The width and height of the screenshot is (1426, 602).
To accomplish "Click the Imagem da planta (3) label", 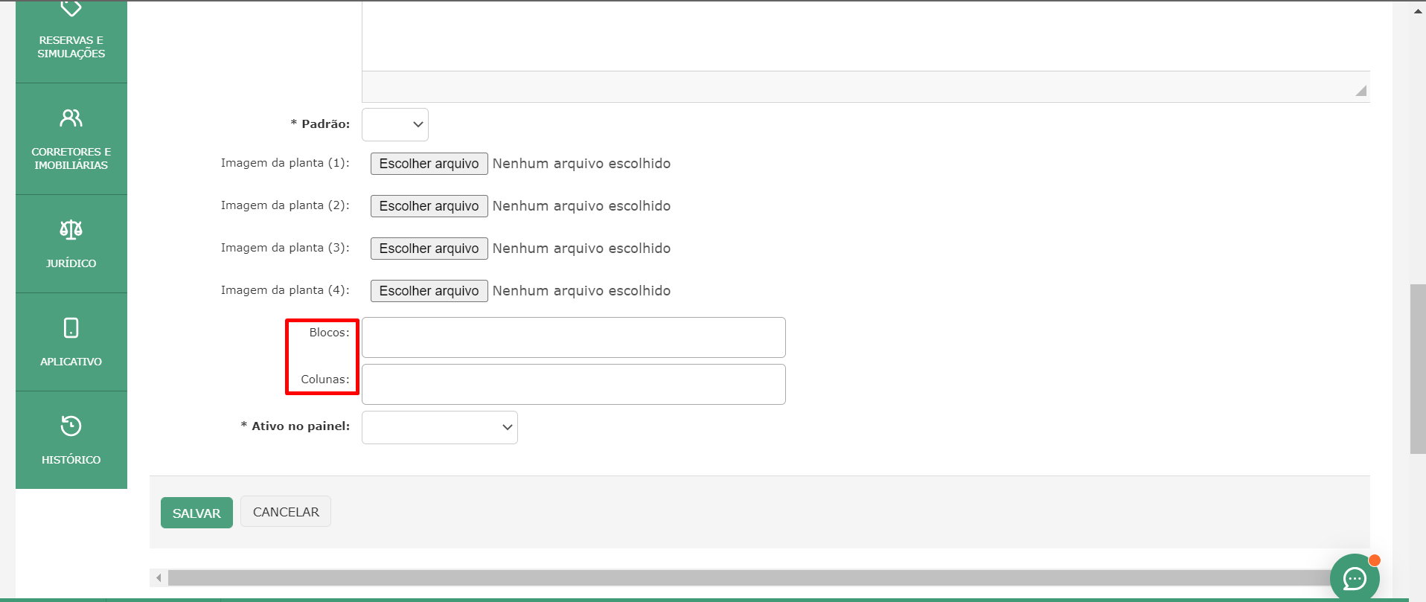I will click(285, 248).
